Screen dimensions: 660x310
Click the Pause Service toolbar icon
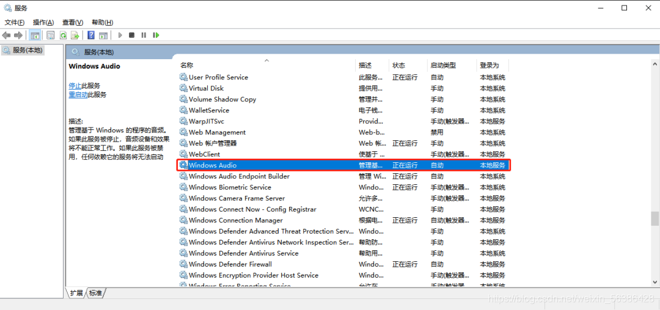tap(144, 35)
